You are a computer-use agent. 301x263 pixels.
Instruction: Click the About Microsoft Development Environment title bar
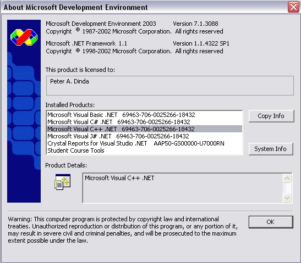pos(144,7)
